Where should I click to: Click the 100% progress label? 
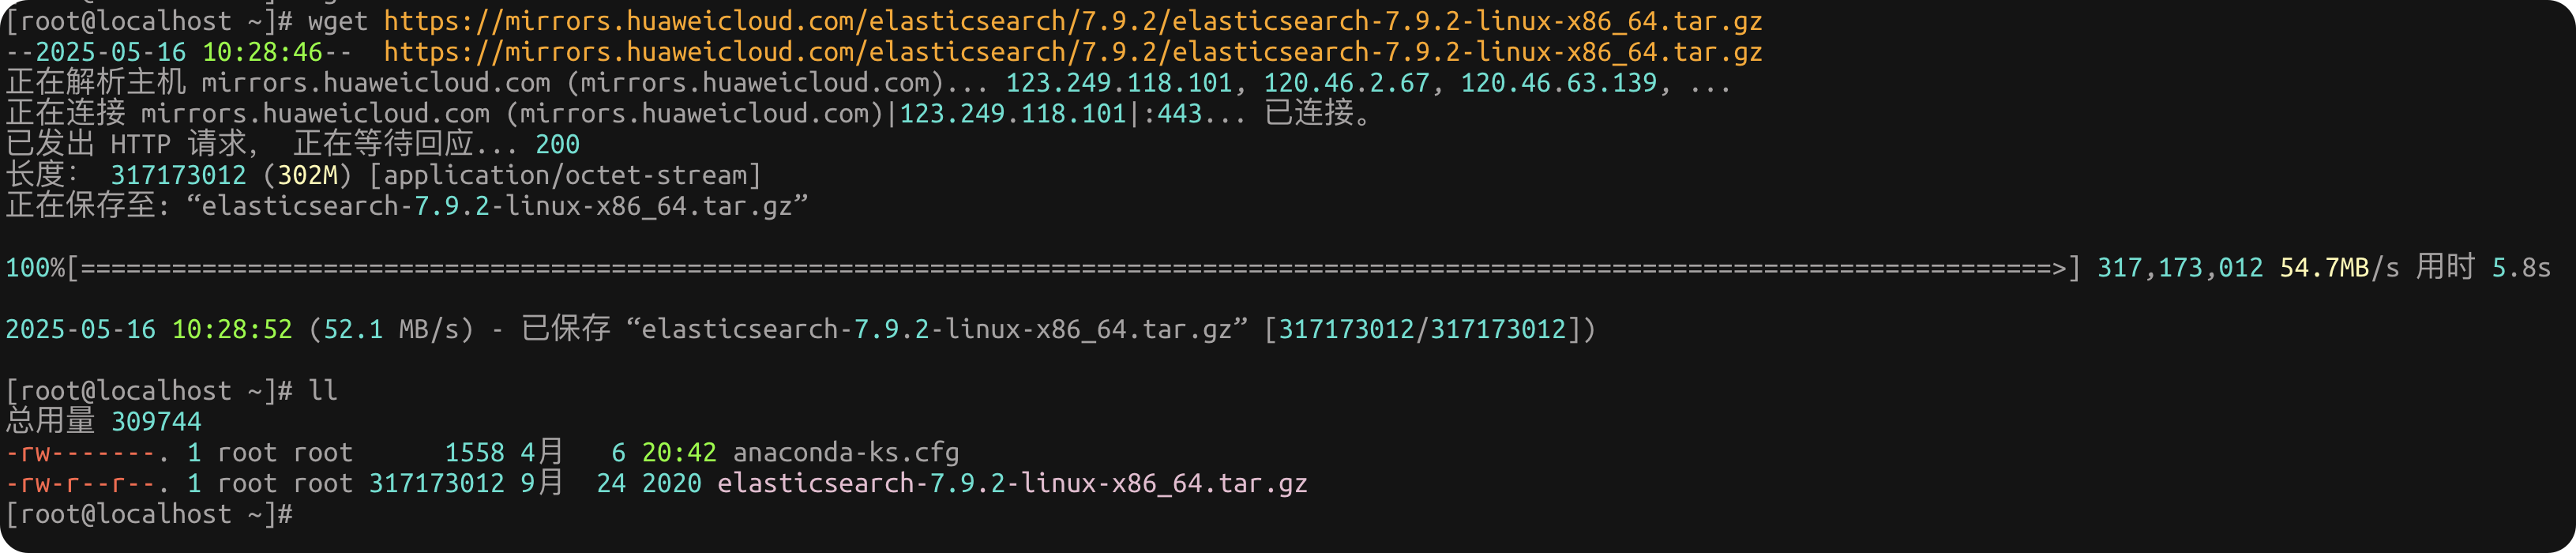coord(34,268)
